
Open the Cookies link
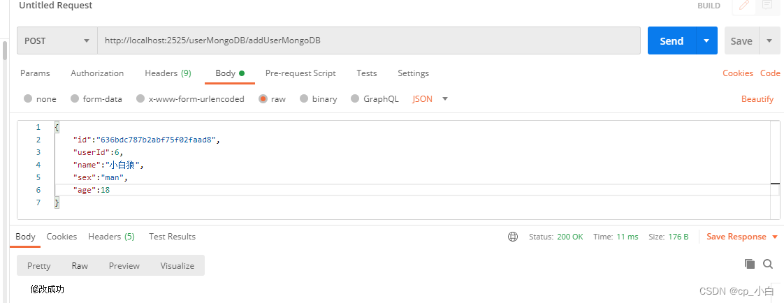(737, 73)
